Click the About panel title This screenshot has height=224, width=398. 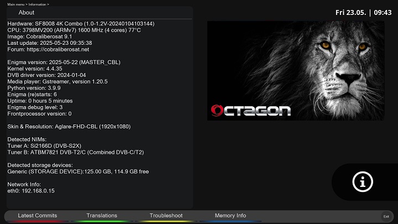pyautogui.click(x=27, y=12)
